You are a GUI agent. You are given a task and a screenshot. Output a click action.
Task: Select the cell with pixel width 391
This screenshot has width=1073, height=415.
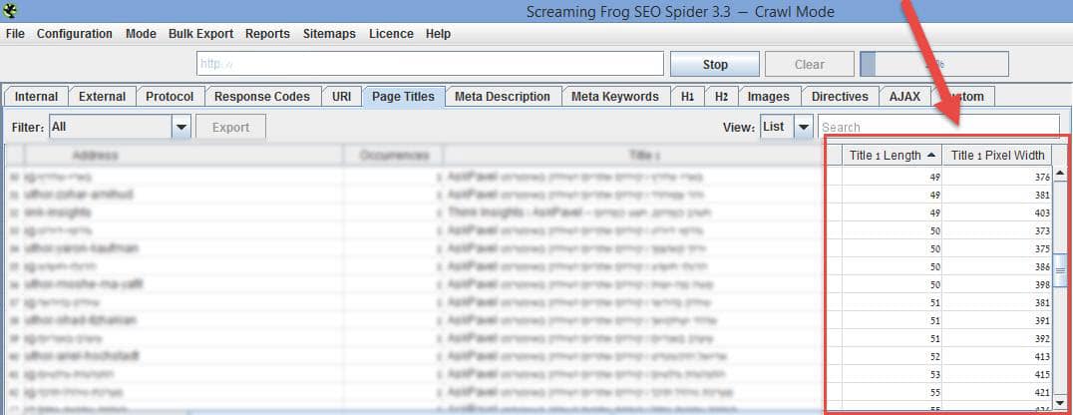click(996, 320)
